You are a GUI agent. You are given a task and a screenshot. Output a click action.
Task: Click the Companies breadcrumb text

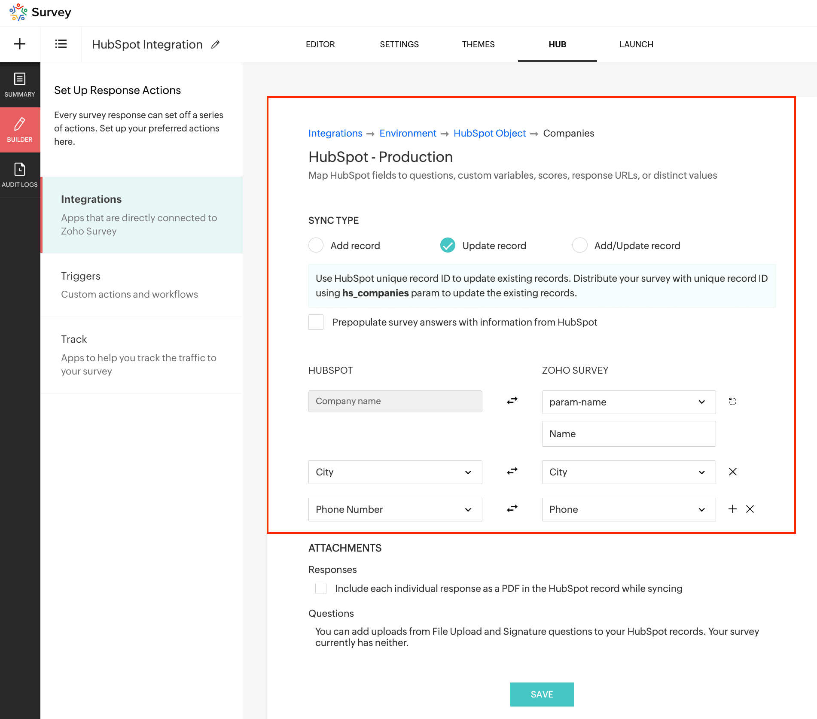569,133
